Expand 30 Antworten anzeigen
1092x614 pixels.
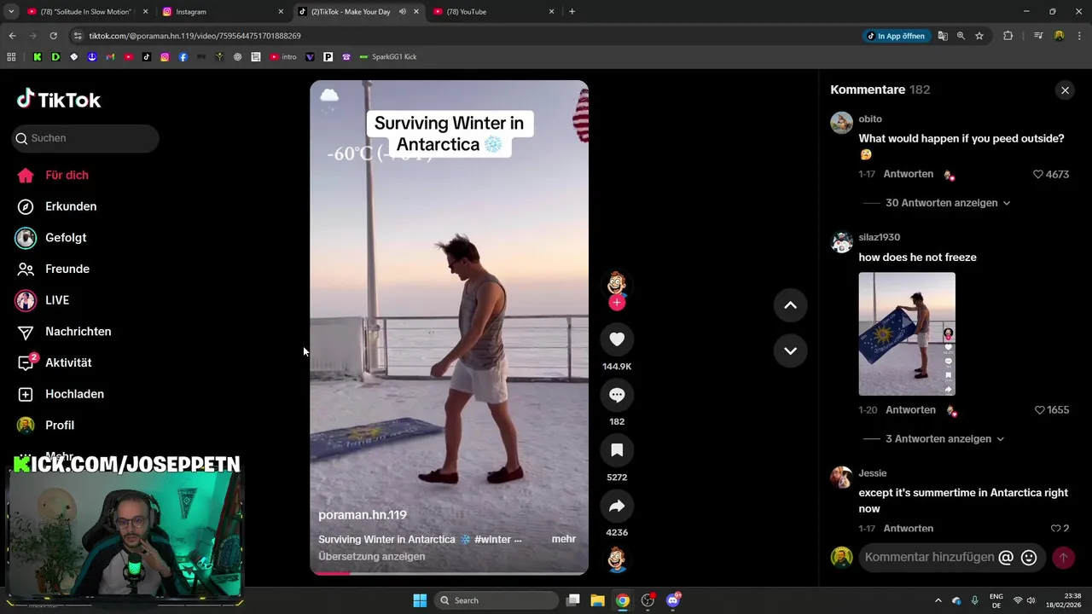tap(948, 203)
